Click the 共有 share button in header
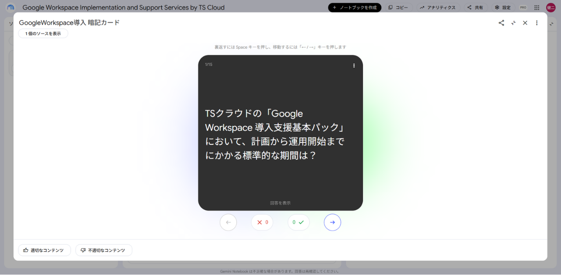This screenshot has width=561, height=275. tap(476, 7)
